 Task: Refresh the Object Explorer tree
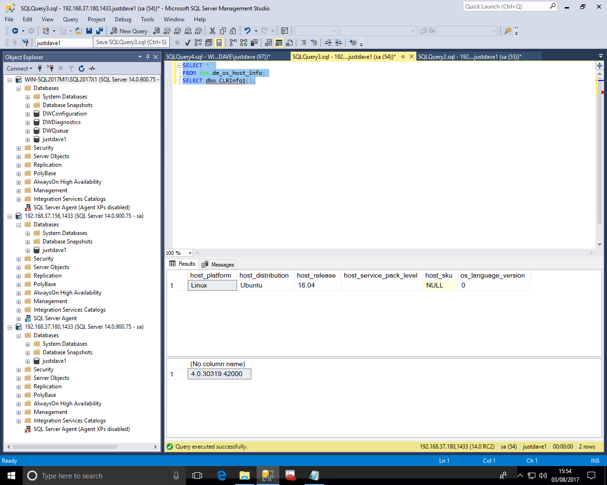pyautogui.click(x=82, y=69)
